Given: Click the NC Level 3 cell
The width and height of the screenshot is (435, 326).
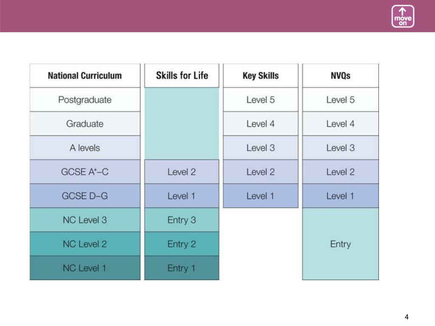Looking at the screenshot, I should click(85, 220).
